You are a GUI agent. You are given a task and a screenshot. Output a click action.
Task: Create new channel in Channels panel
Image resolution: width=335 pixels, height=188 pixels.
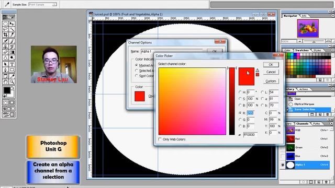pyautogui.click(x=319, y=182)
